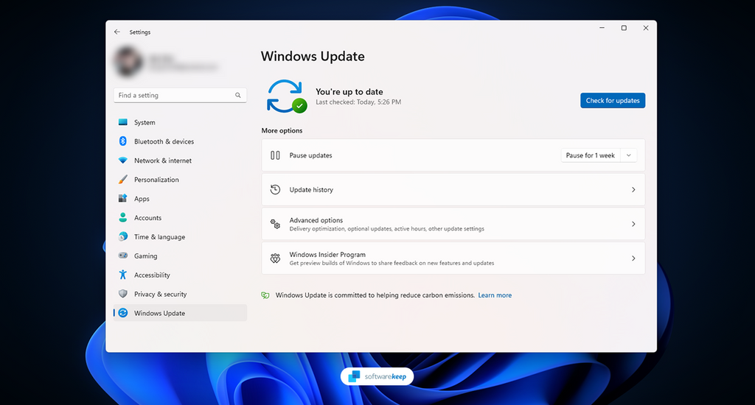
Task: Click the Find a setting search field
Action: pyautogui.click(x=180, y=95)
